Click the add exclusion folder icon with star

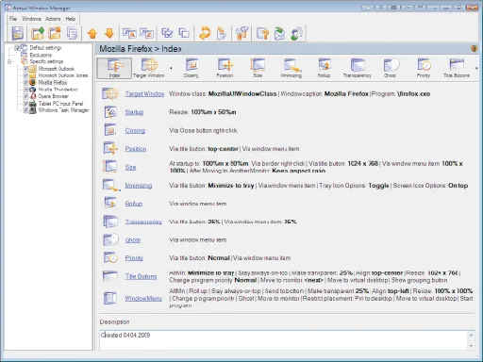(55, 33)
